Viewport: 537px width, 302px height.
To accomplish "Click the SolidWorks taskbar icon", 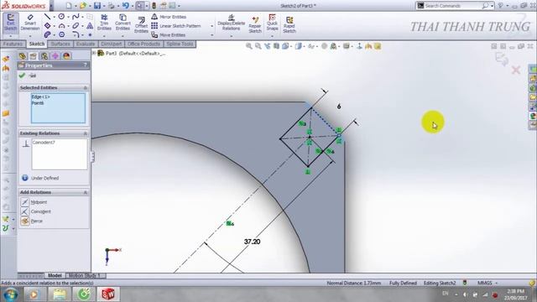I will pyautogui.click(x=108, y=294).
